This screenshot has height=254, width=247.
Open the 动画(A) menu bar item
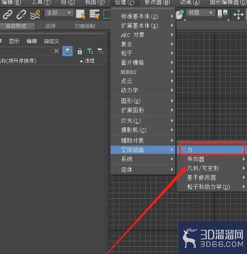190,2
